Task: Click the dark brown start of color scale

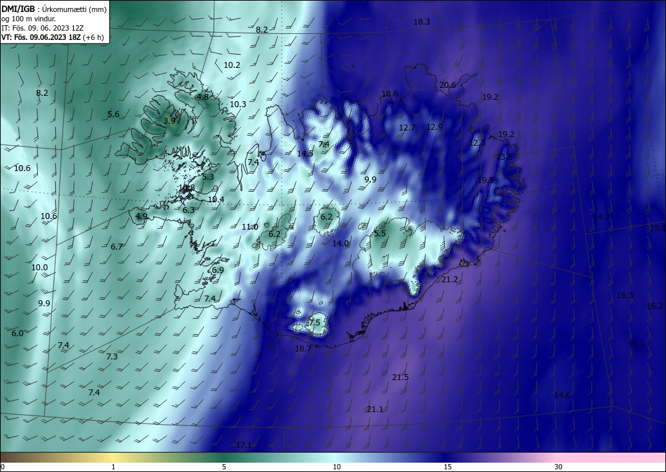Action: 9,457
